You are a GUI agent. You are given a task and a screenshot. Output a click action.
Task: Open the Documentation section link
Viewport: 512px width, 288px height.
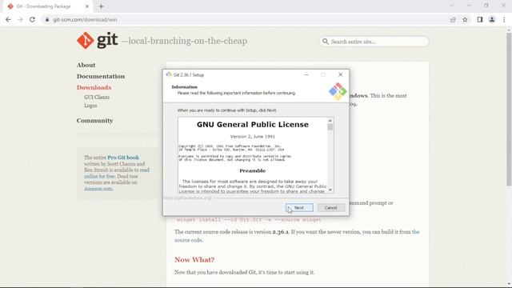coord(101,76)
